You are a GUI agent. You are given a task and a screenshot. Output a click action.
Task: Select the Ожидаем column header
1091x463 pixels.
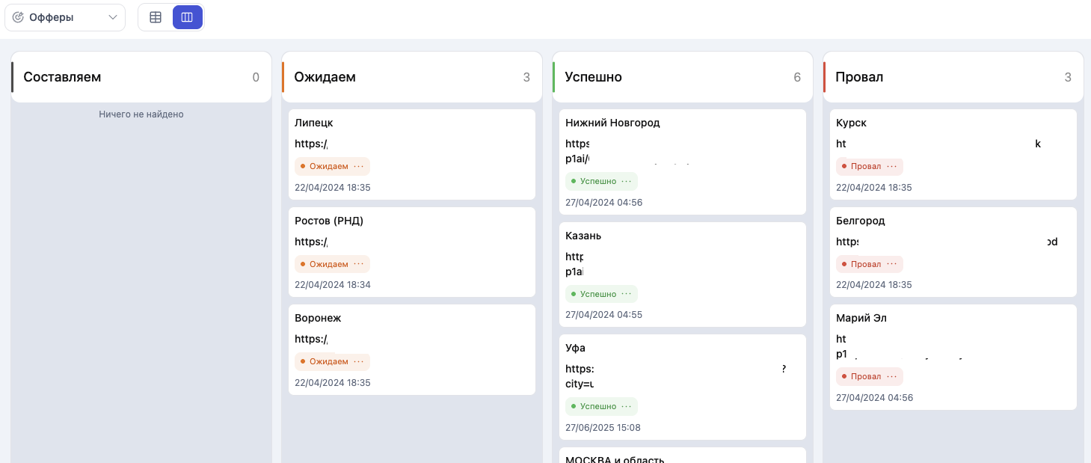click(325, 76)
